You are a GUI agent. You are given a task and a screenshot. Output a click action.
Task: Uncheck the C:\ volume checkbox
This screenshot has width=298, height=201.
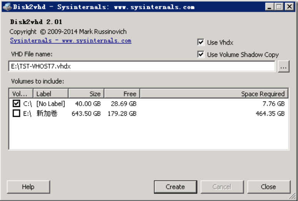(17, 103)
